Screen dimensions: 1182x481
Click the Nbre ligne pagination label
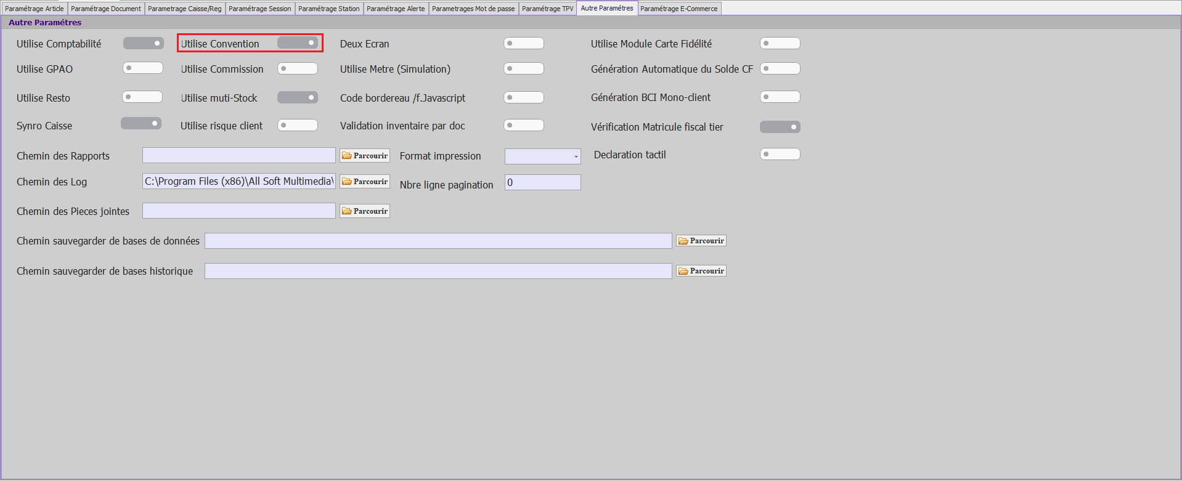click(447, 185)
